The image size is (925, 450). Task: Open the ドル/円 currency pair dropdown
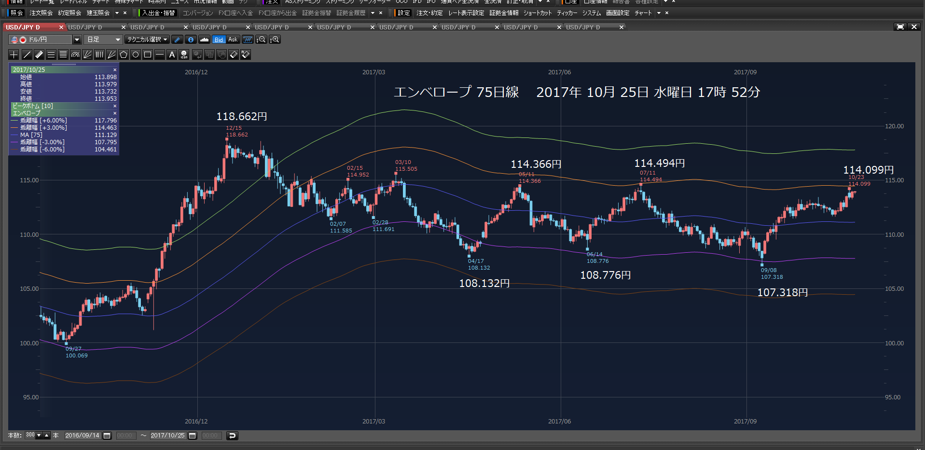click(77, 40)
